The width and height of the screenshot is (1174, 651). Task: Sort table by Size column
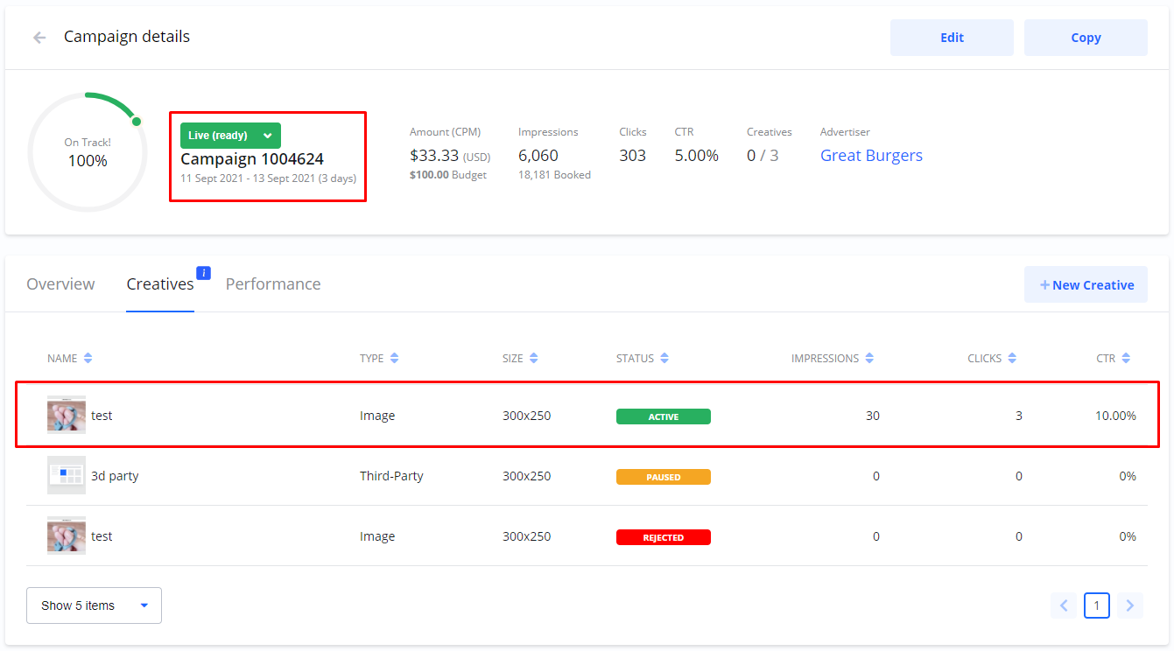tap(534, 359)
